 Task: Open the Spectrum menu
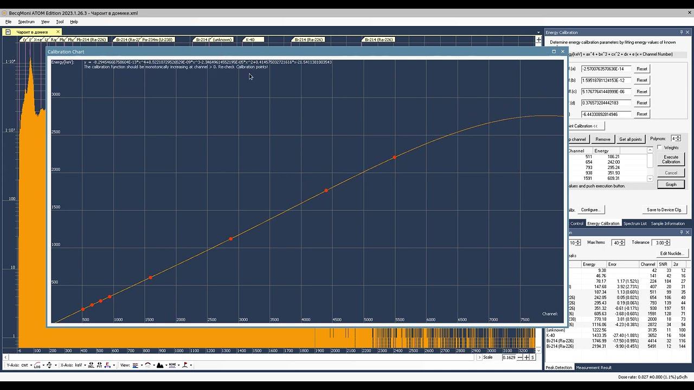(26, 22)
